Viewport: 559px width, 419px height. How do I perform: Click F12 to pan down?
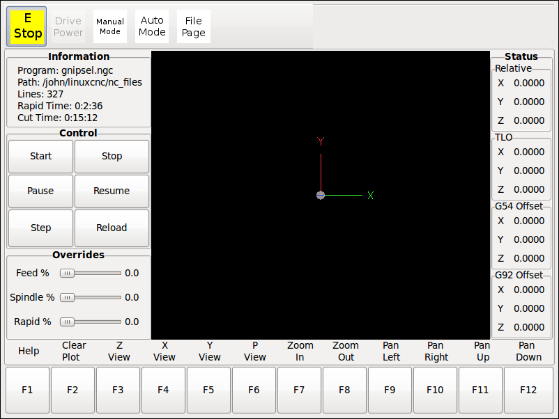[528, 390]
